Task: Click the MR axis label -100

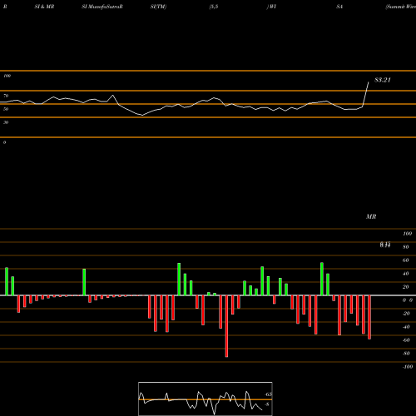Action: (x=408, y=367)
